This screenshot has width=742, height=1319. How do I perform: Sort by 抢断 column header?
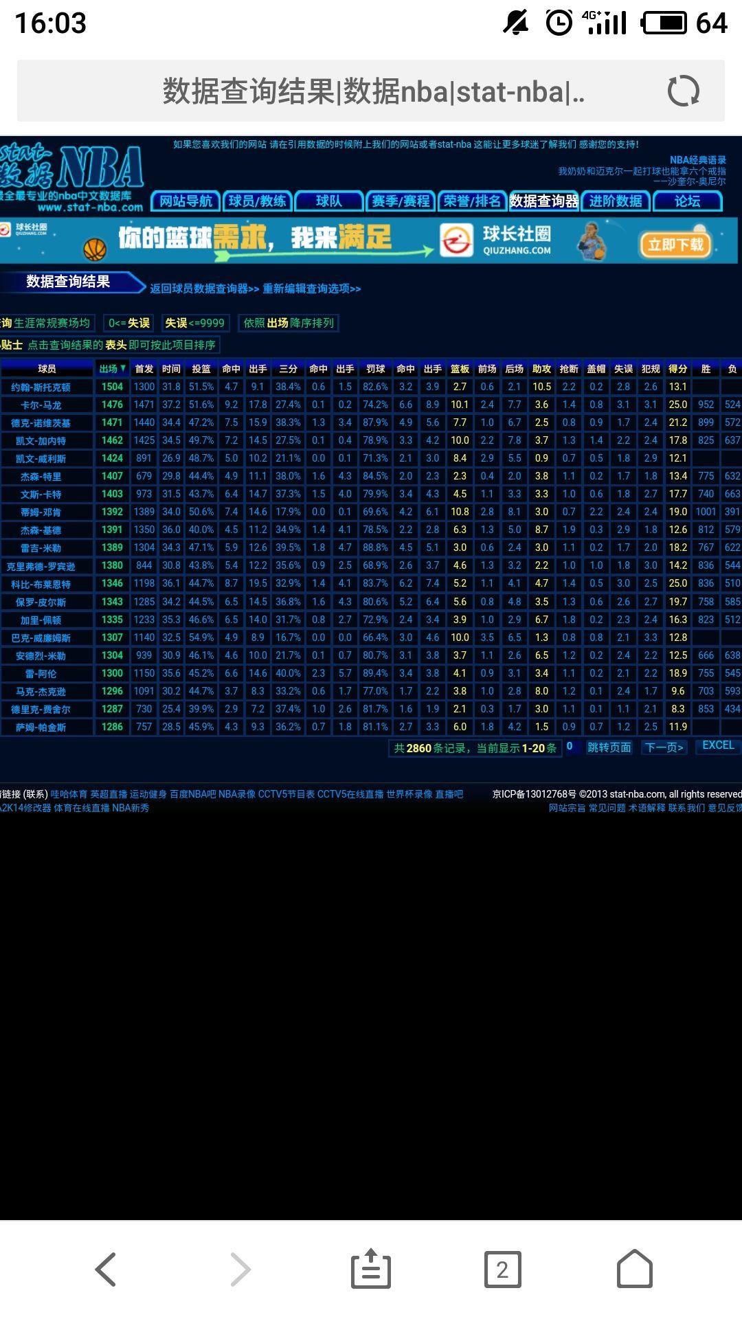[569, 369]
